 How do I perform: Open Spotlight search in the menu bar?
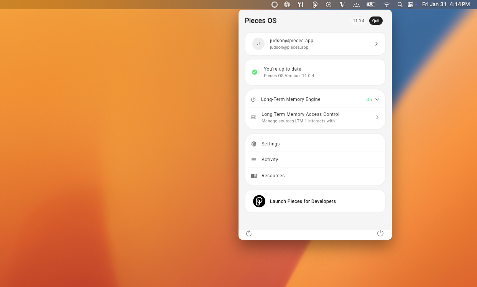click(400, 5)
